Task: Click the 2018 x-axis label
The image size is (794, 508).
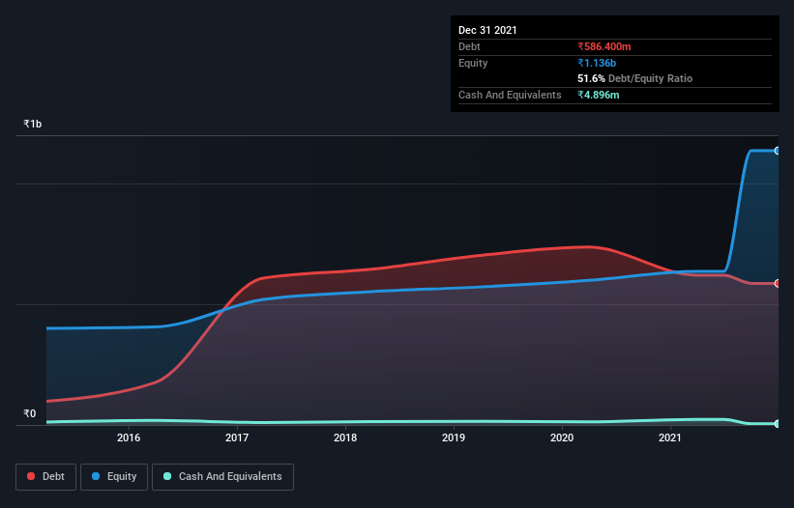Action: point(345,437)
